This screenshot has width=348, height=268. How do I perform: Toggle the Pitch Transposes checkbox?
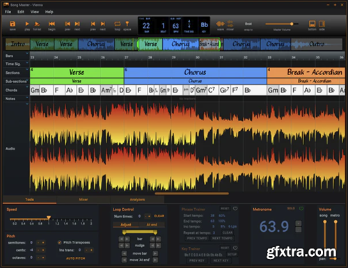click(x=59, y=242)
